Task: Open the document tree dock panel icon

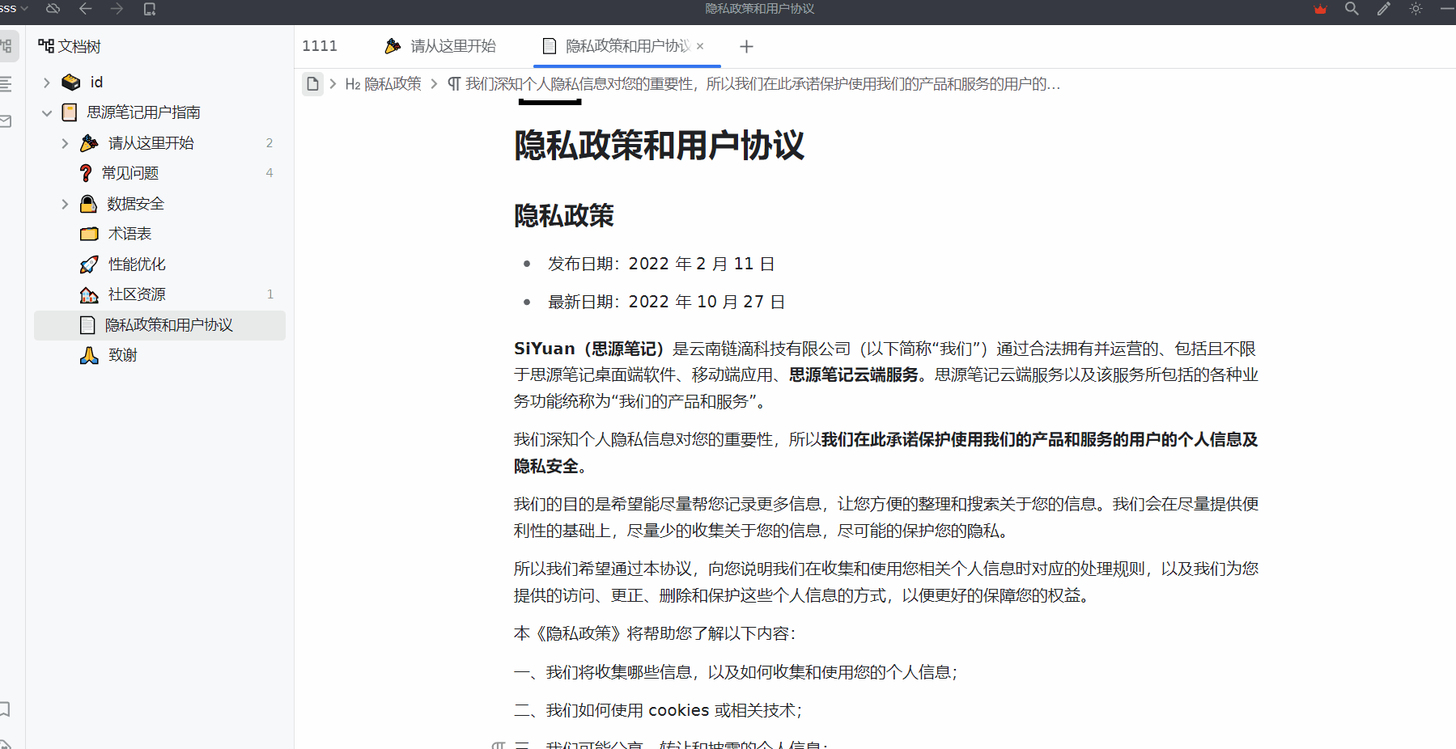Action: 7,46
